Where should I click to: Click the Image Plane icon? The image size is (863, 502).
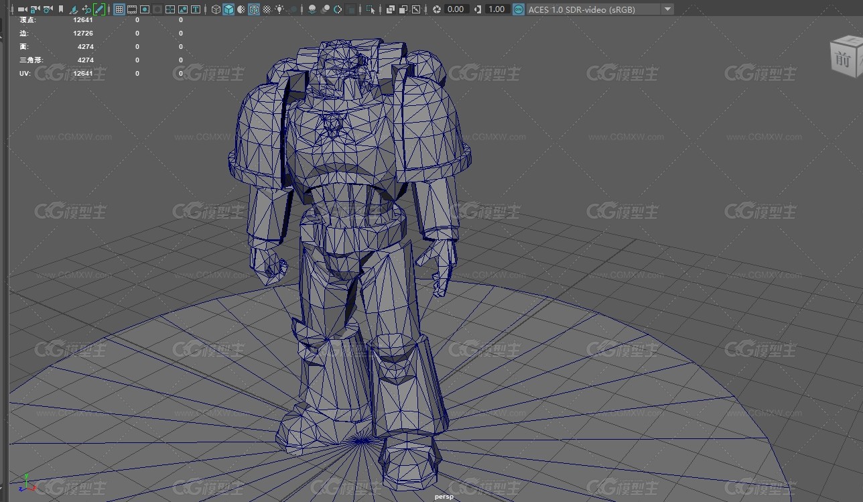tap(73, 9)
